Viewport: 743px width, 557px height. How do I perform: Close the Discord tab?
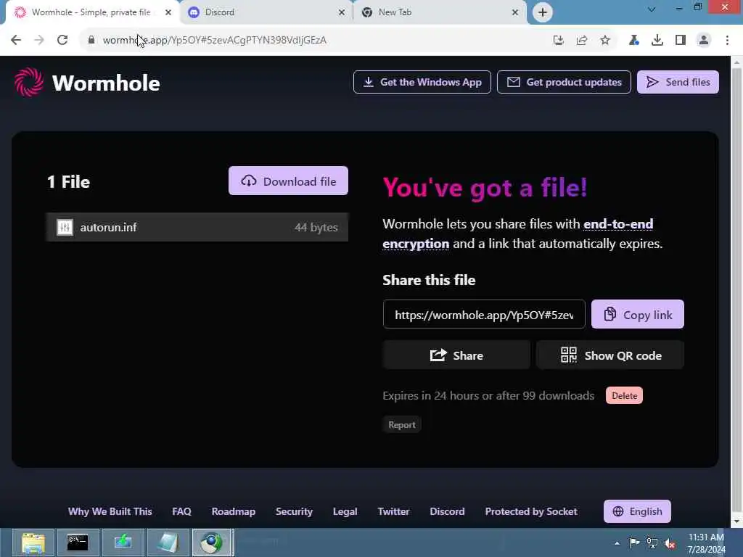point(342,12)
